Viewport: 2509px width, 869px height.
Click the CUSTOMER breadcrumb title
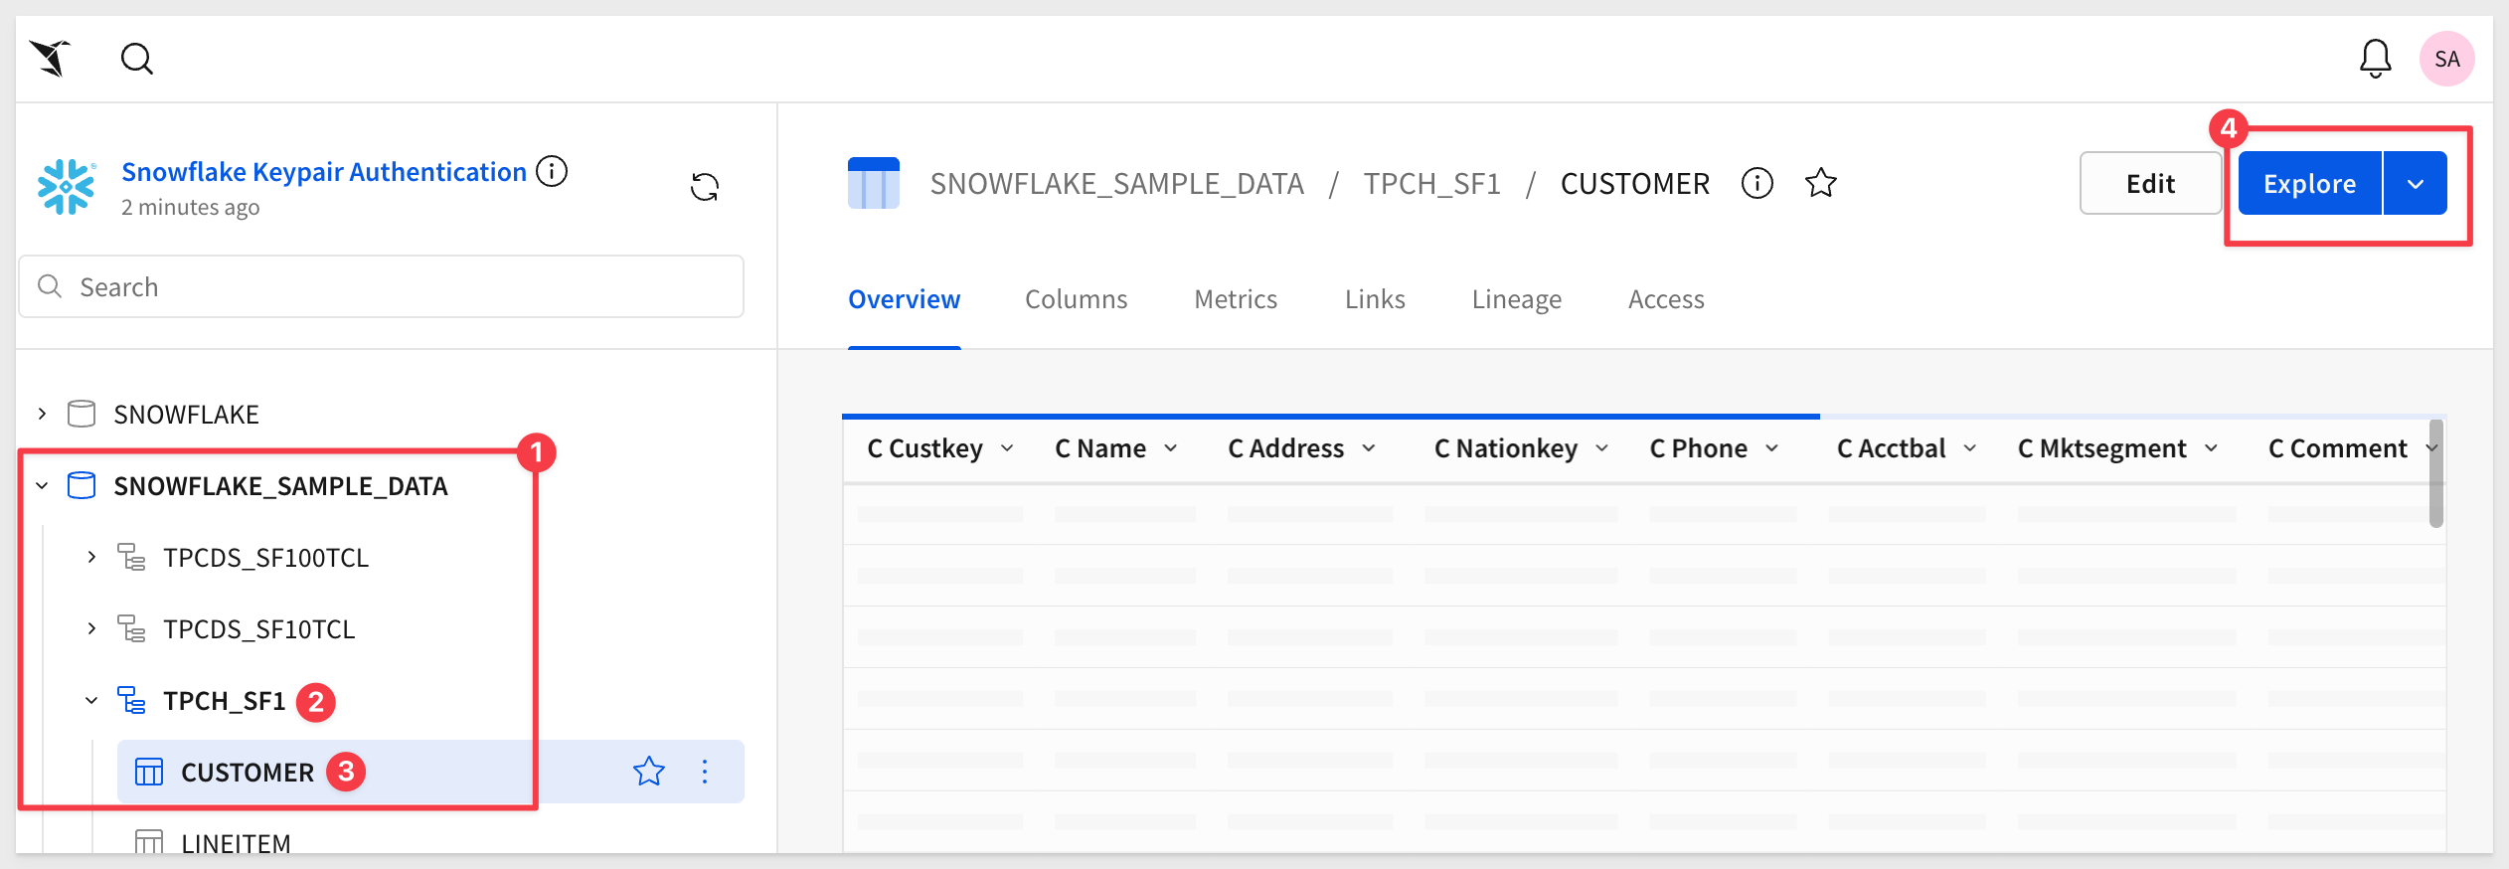pyautogui.click(x=1634, y=183)
